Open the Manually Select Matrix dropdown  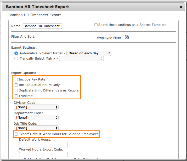coord(81,59)
